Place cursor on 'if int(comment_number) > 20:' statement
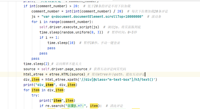Image resolution: width=200 pixels, height=109 pixels. [51, 6]
